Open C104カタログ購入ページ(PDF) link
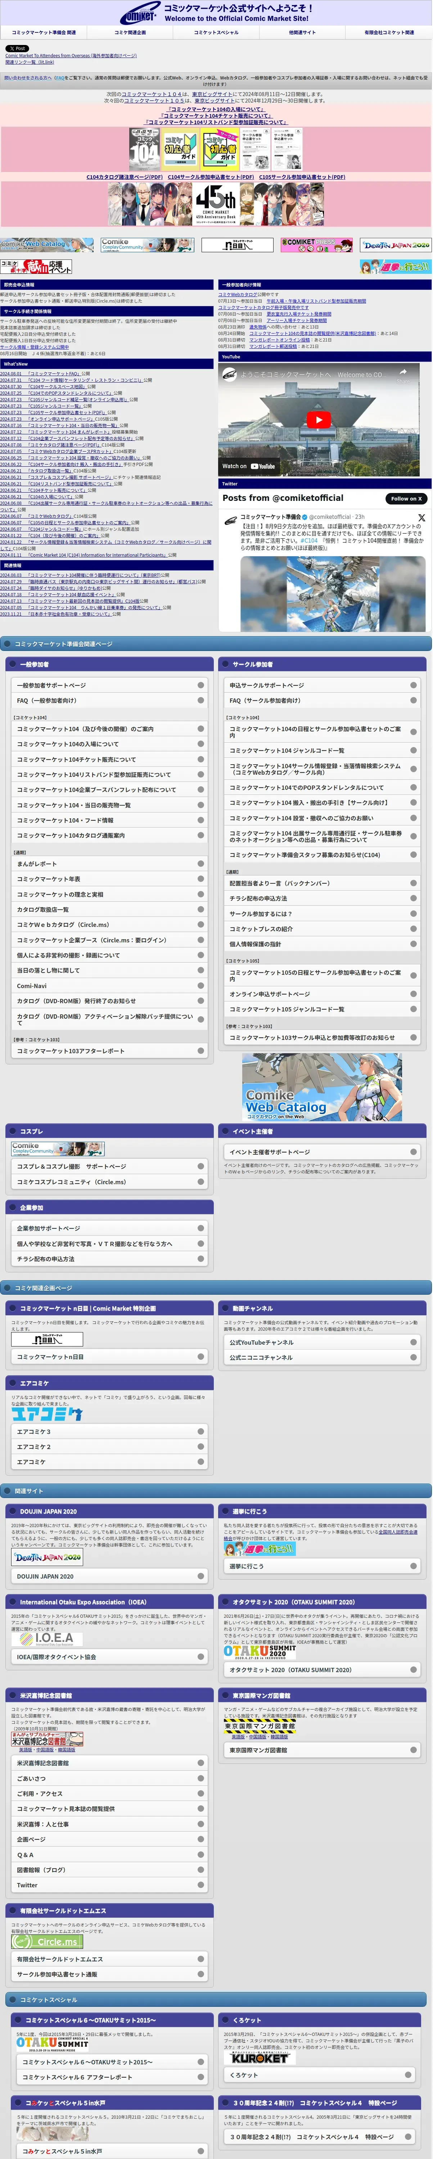Viewport: 433px width, 2159px height. (124, 177)
